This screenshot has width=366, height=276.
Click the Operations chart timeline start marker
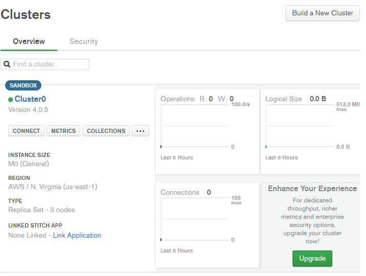(x=161, y=147)
